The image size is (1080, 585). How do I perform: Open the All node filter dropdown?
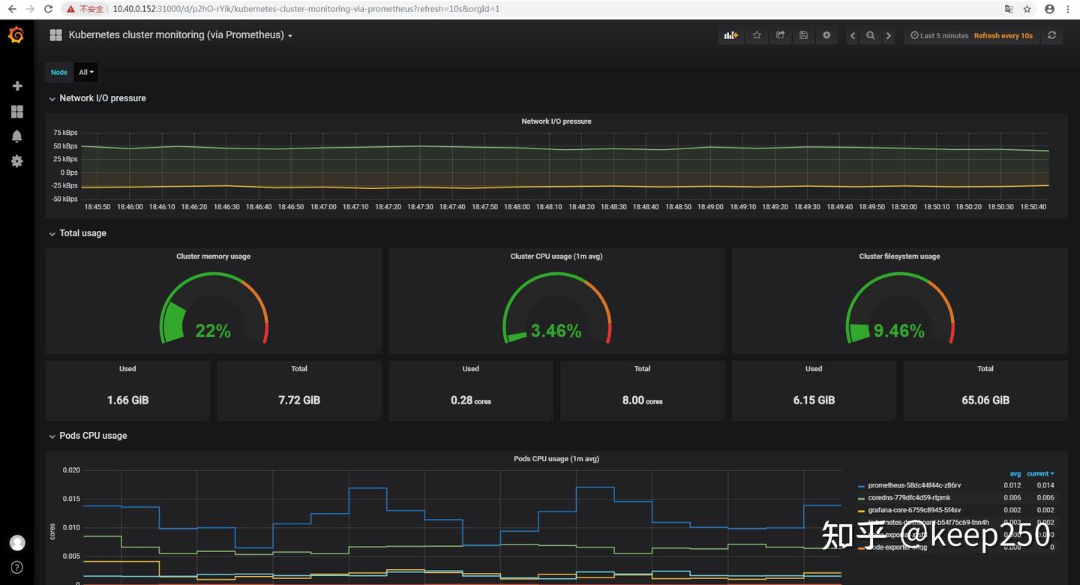85,72
